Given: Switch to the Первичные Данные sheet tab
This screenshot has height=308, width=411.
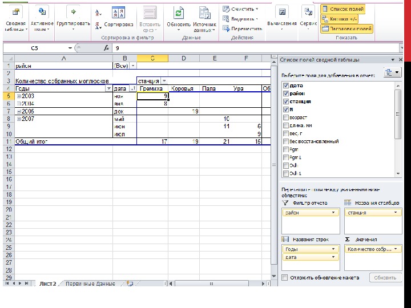Looking at the screenshot, I should point(90,283).
